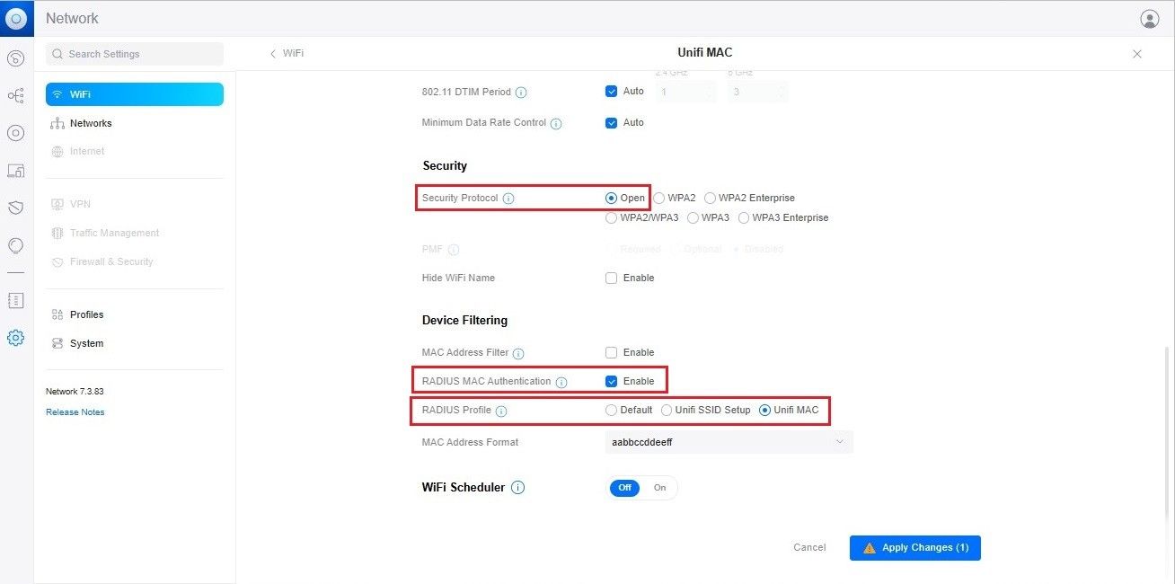The image size is (1175, 584).
Task: Select Unifi MAC RADIUS profile
Action: (765, 410)
